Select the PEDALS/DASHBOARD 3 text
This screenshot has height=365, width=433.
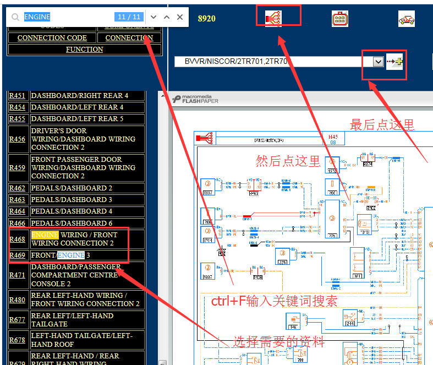click(72, 200)
